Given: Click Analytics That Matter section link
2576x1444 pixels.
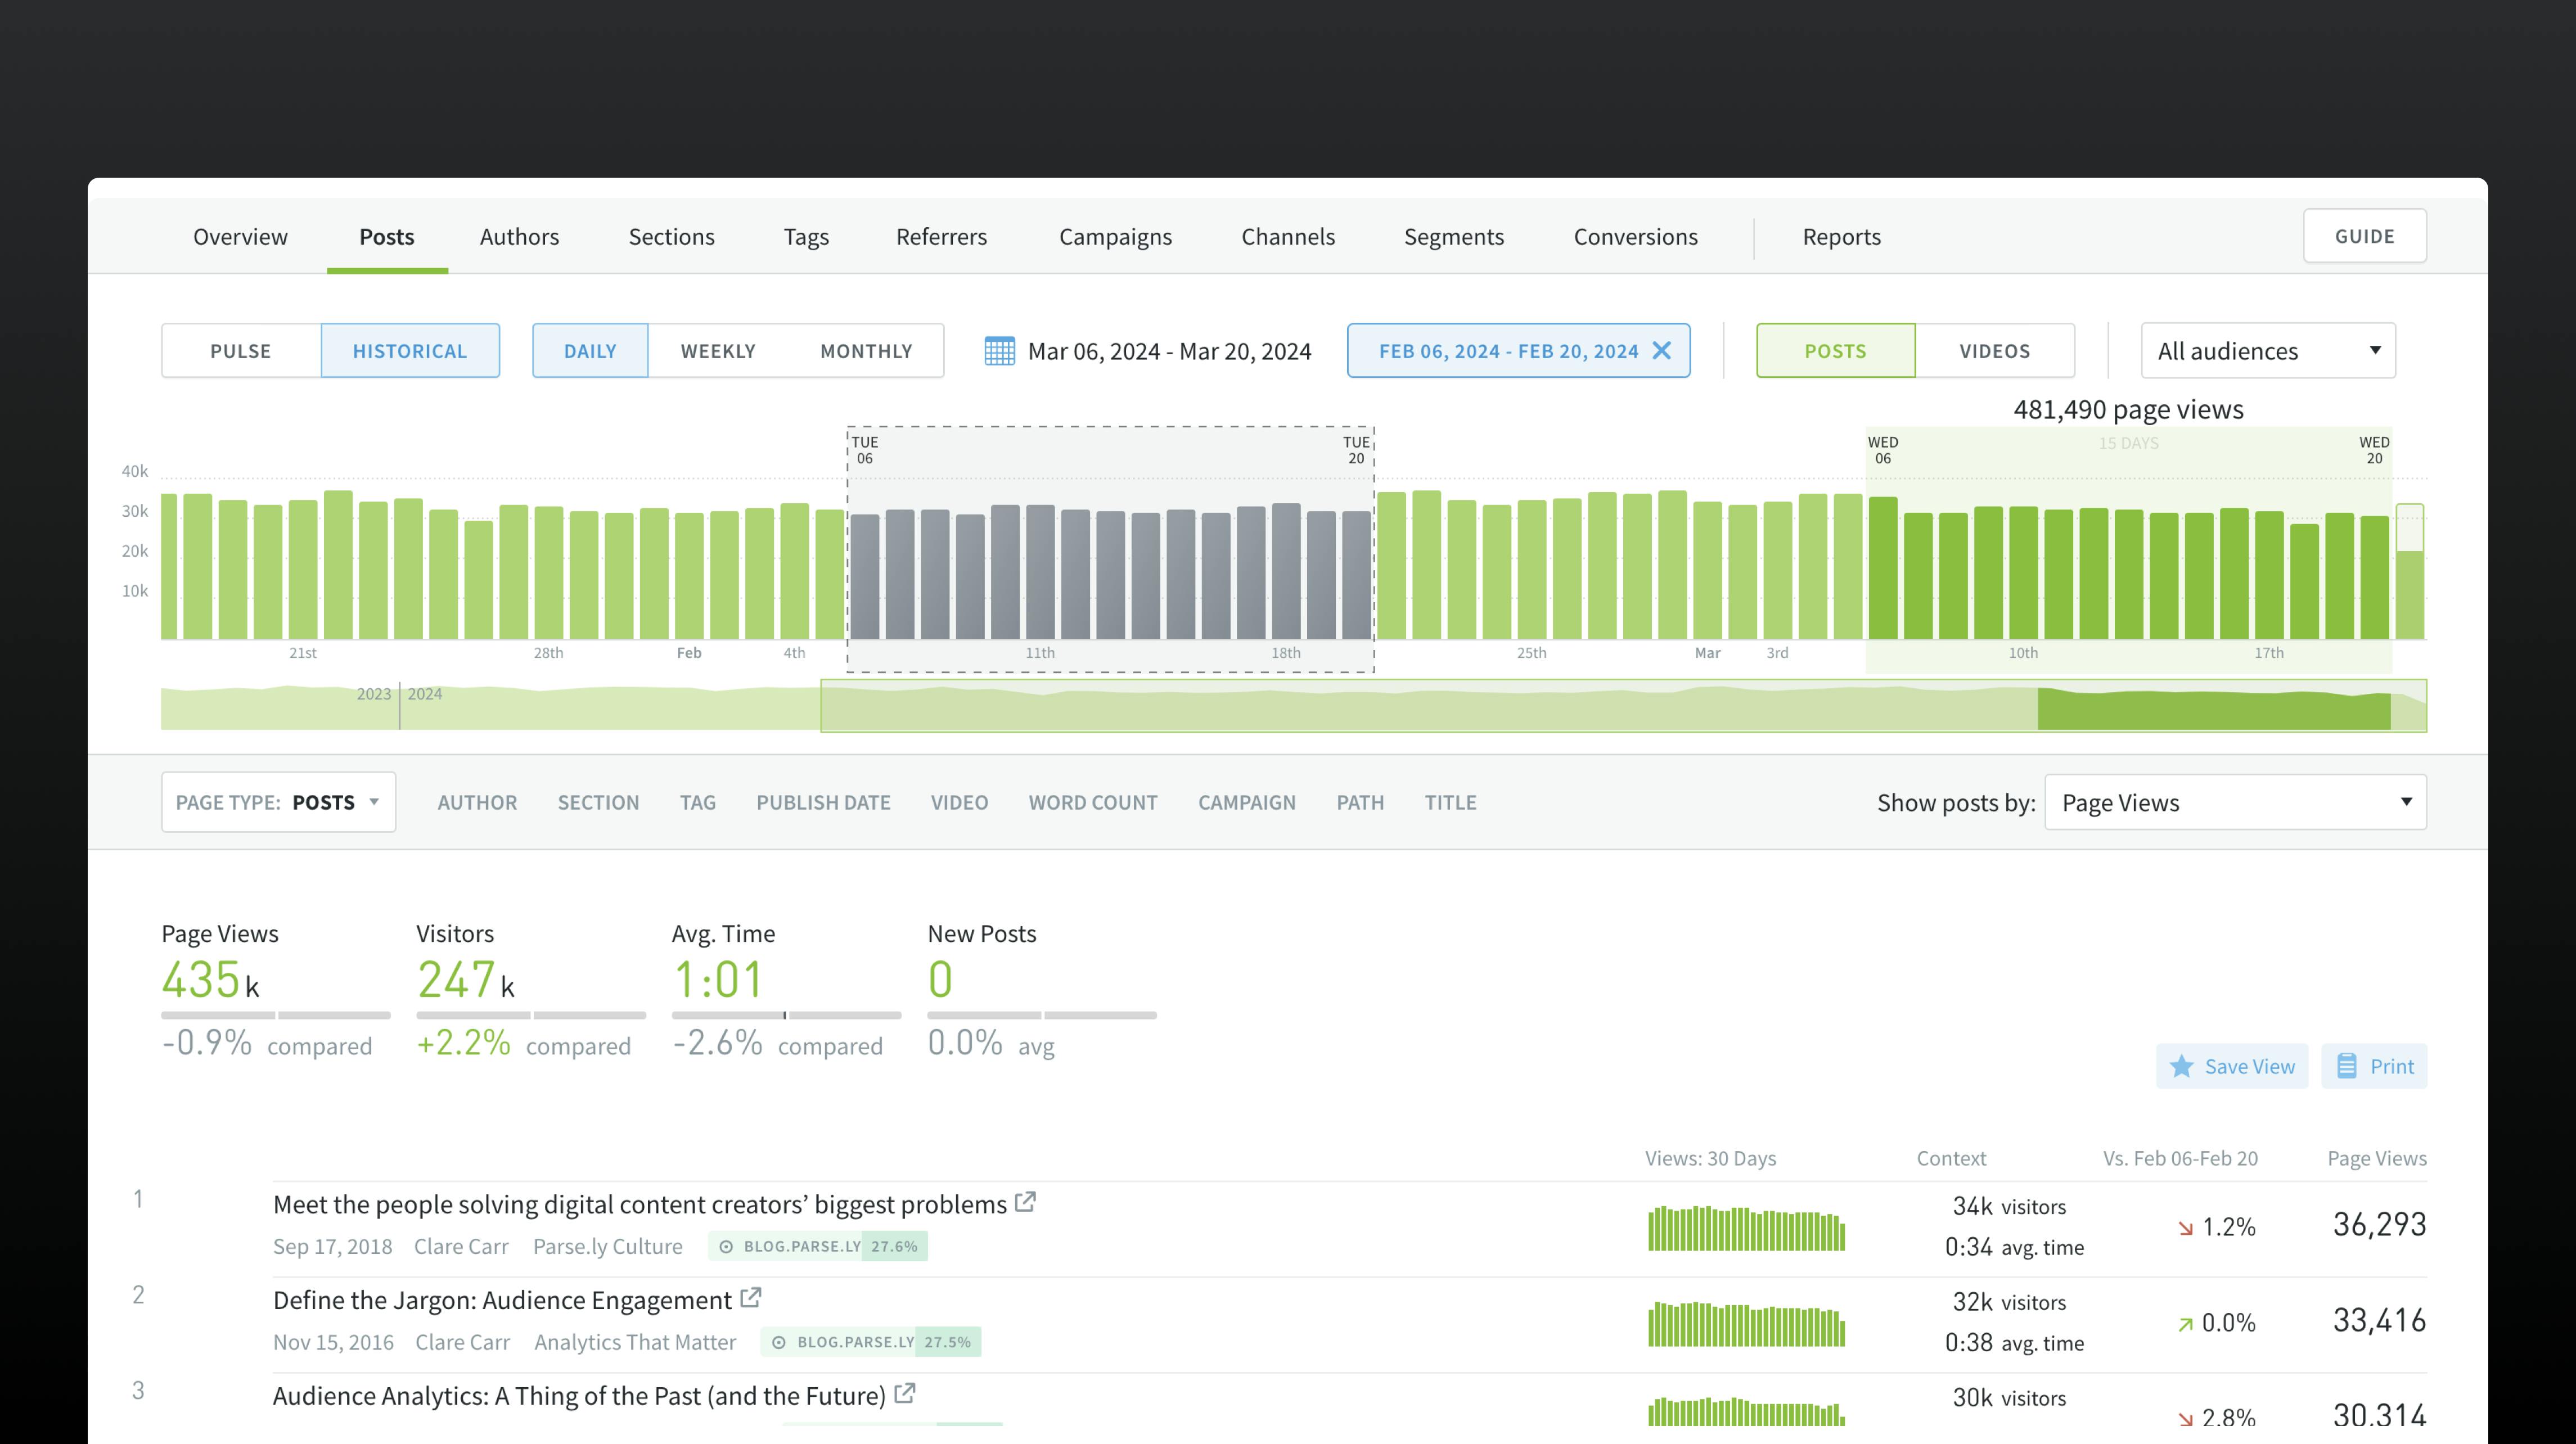Looking at the screenshot, I should click(x=635, y=1342).
